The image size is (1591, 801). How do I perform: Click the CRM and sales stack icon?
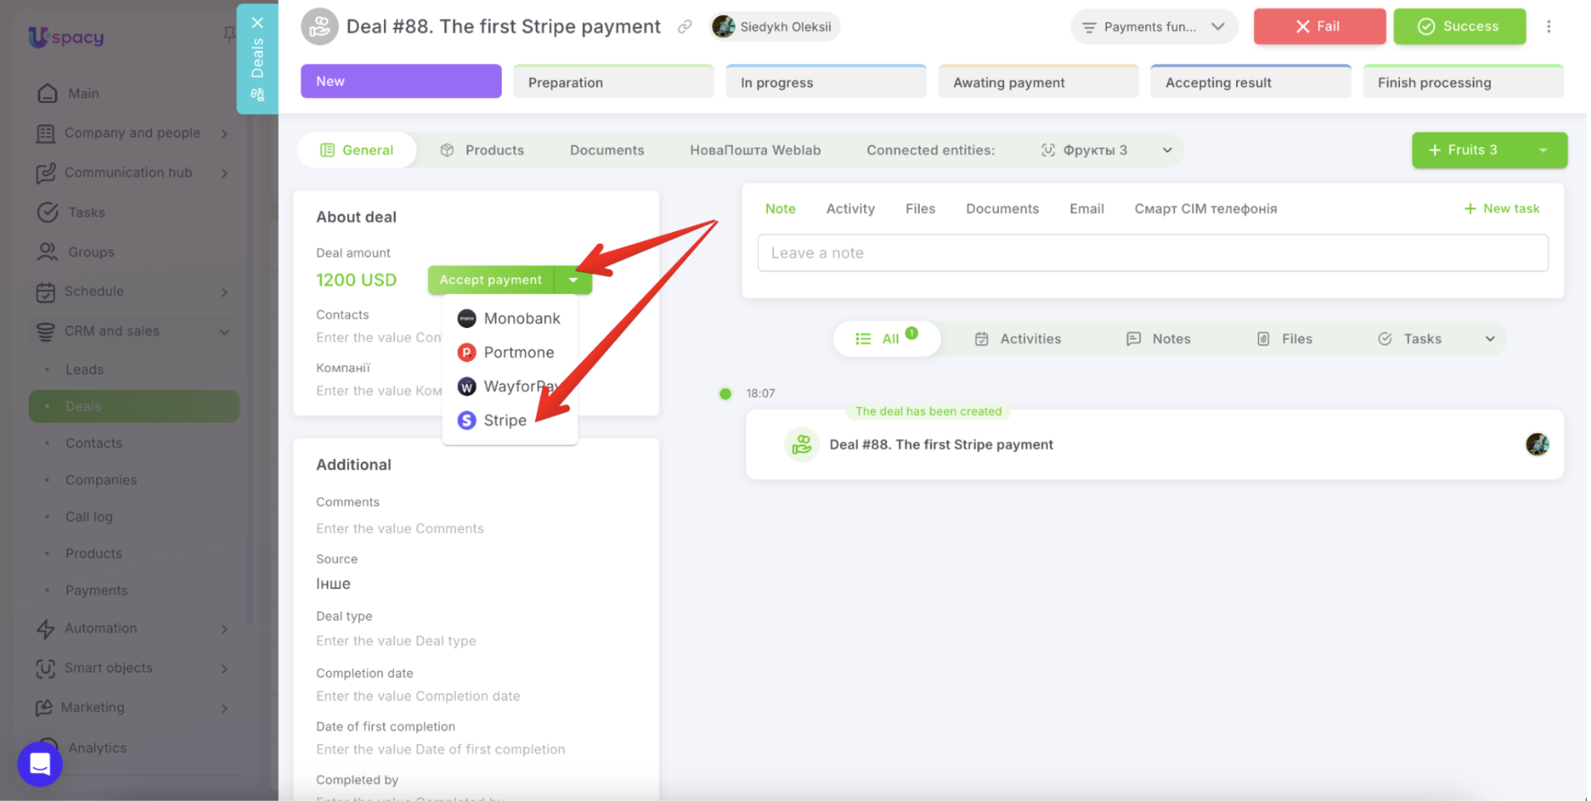(46, 331)
